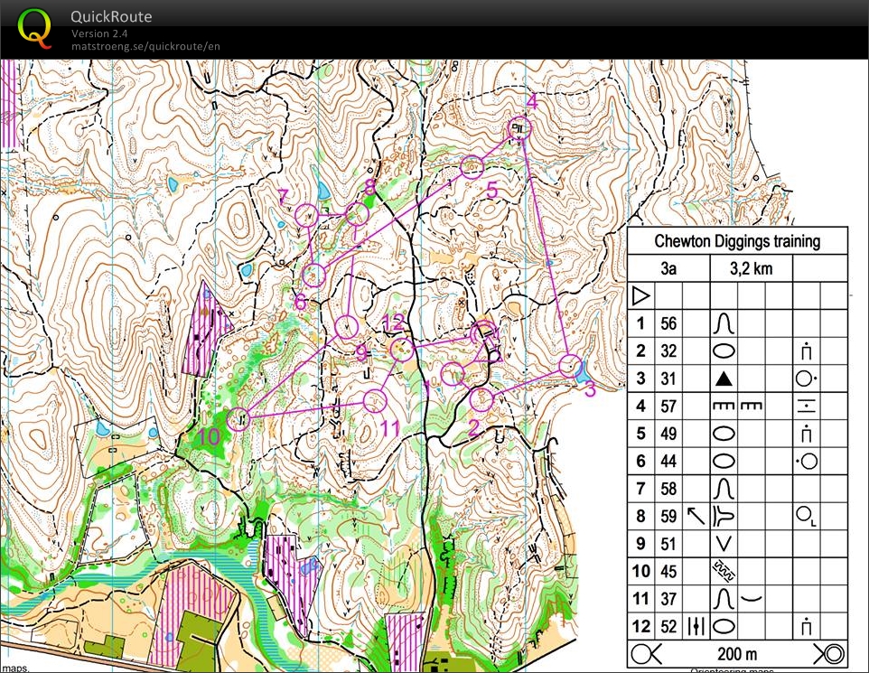Select control circle 3 near blue pond
The height and width of the screenshot is (673, 869).
[569, 366]
